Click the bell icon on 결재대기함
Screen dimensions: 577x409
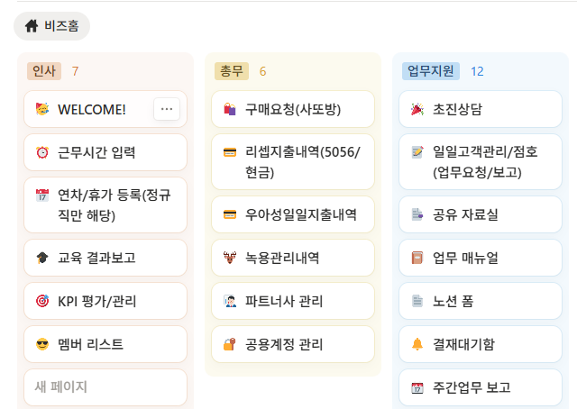click(x=417, y=344)
